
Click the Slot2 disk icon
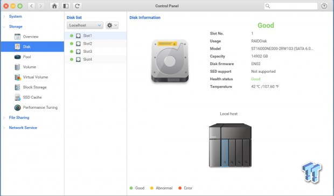pyautogui.click(x=79, y=44)
